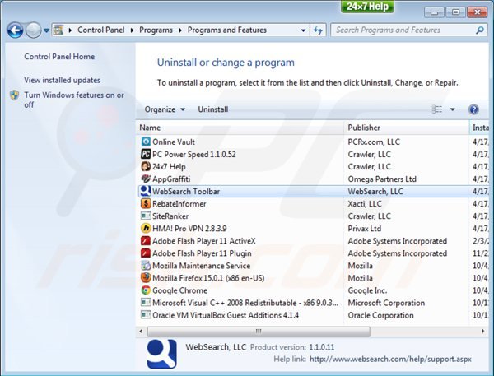Click the Microsoft Visual C++ 2008 icon
This screenshot has width=494, height=376.
[x=146, y=303]
